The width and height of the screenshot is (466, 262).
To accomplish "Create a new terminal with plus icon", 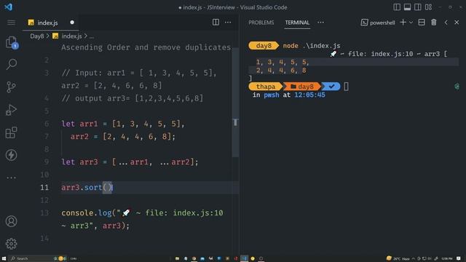I will point(403,23).
